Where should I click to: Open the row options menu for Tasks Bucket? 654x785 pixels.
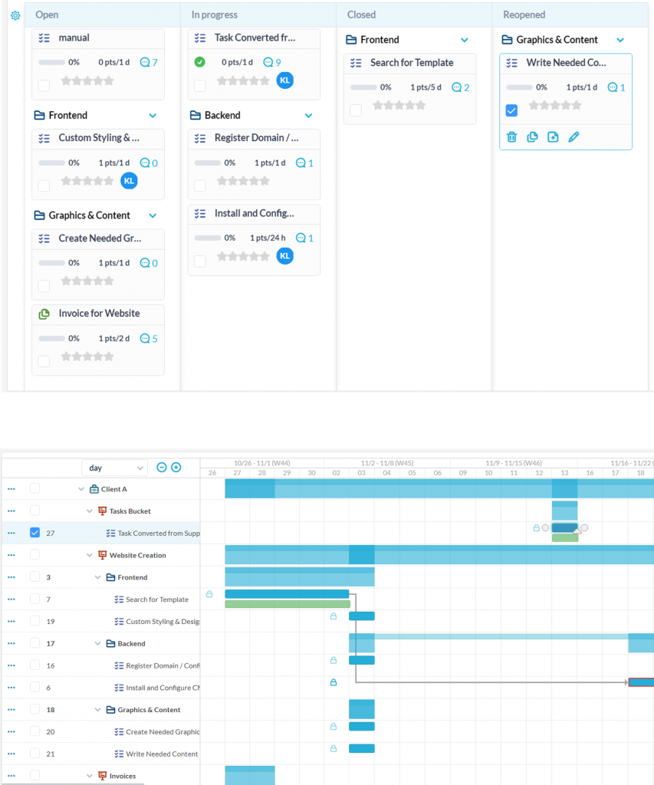[10, 511]
